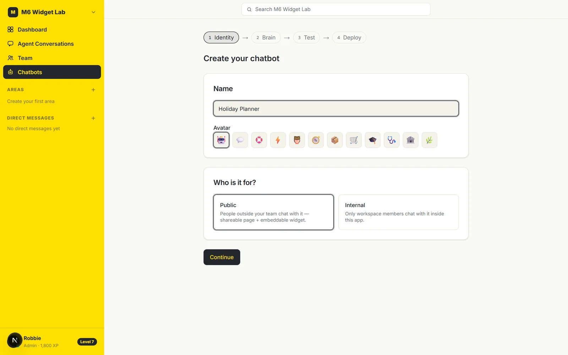Choose the speech bubble avatar
This screenshot has height=355, width=568.
click(x=240, y=140)
